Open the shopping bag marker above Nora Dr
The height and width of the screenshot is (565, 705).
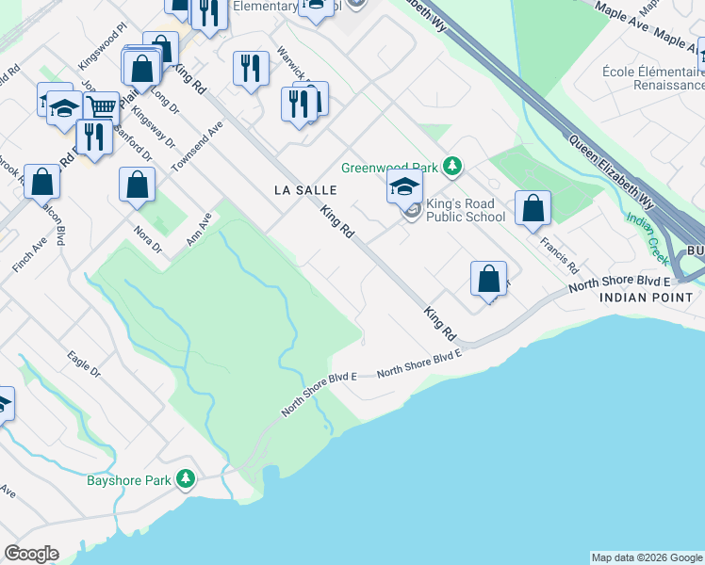coord(137,186)
